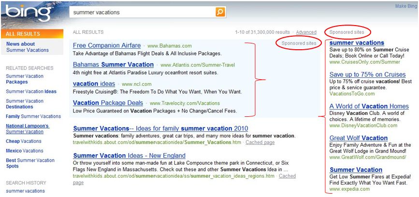The image size is (419, 197).
Task: Open Bahamas Summer Vacation ad link
Action: pos(113,65)
